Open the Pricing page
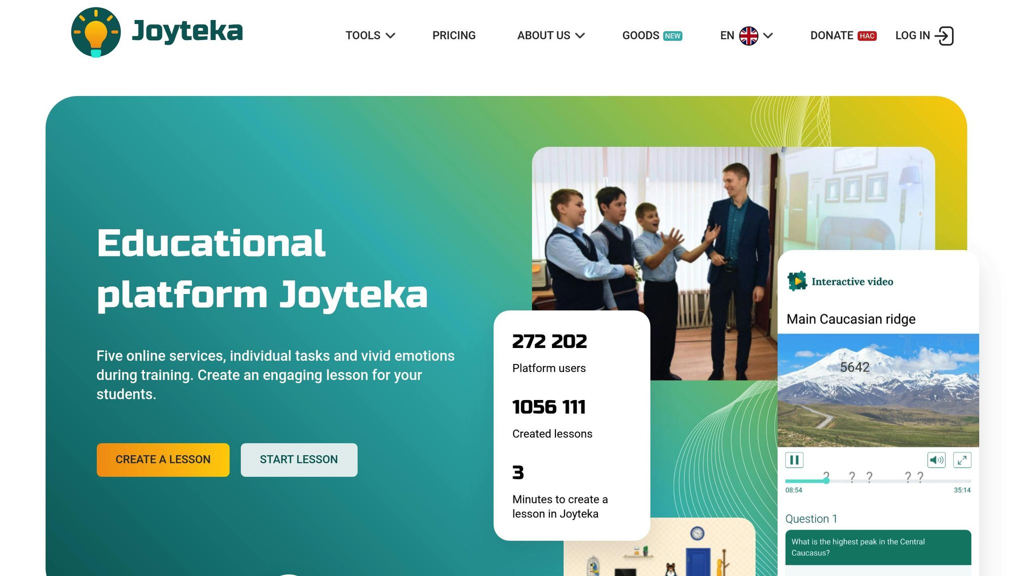Viewport: 1024px width, 576px height. 453,35
